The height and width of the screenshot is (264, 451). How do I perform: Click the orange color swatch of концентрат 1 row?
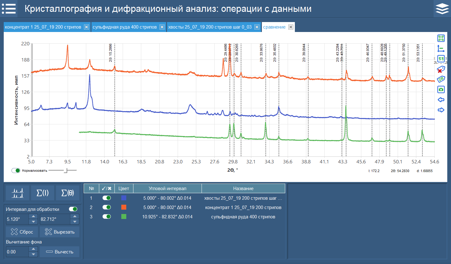tap(123, 207)
